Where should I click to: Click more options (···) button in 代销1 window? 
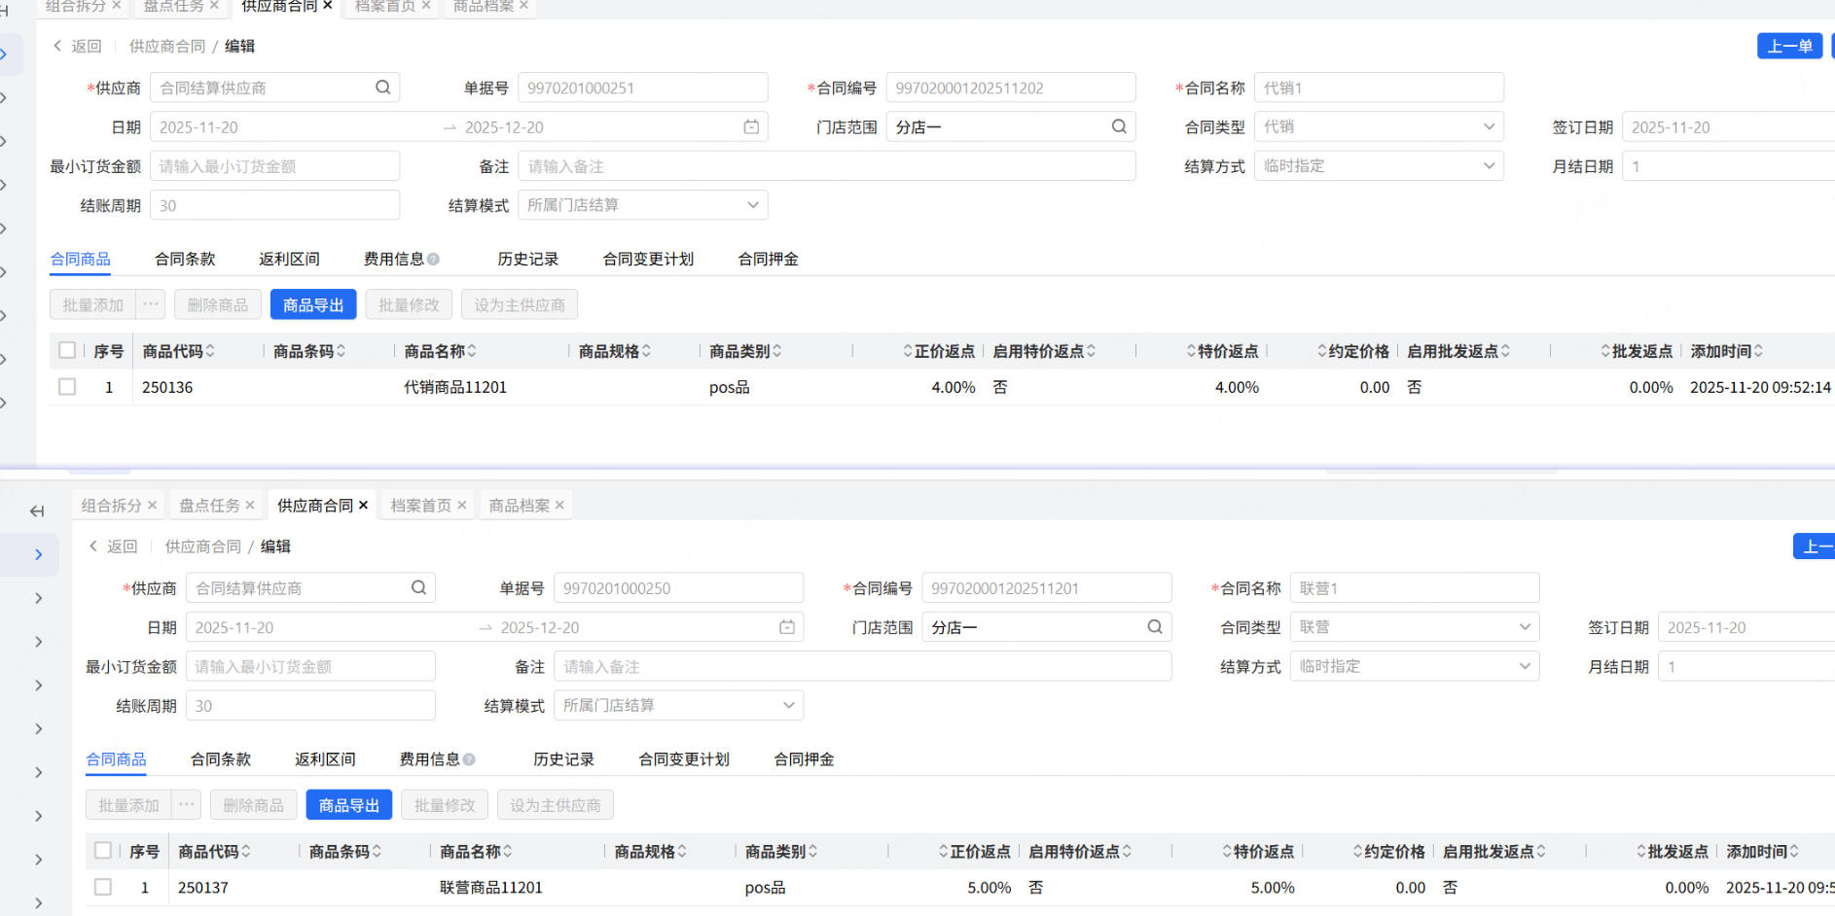click(x=151, y=304)
